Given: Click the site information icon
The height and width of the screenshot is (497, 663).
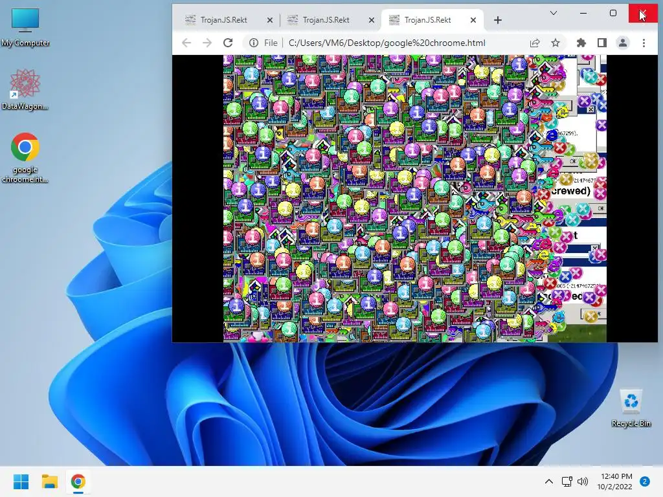Looking at the screenshot, I should tap(253, 43).
